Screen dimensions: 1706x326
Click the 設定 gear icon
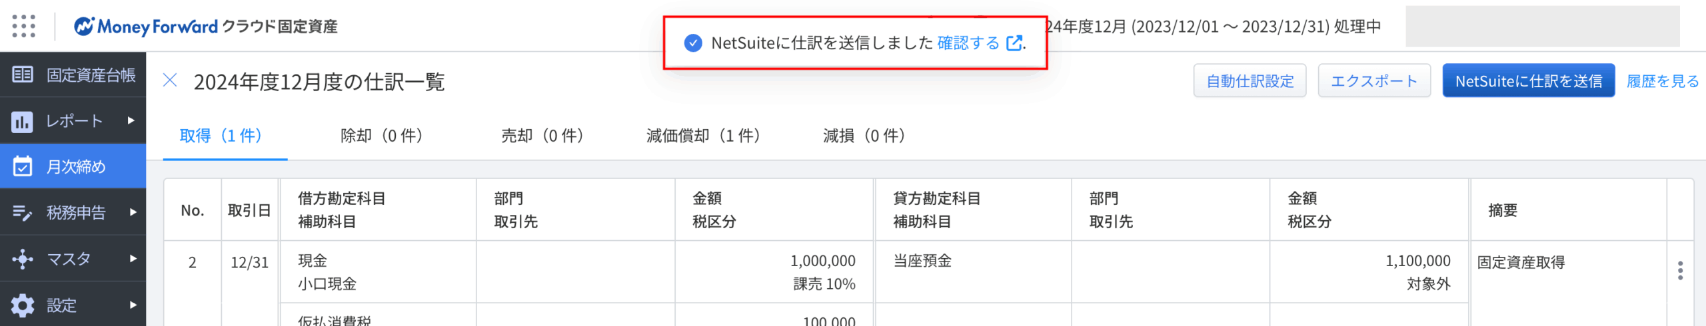coord(23,305)
